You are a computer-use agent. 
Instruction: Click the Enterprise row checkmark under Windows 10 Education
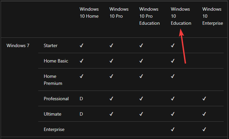[x=173, y=129]
